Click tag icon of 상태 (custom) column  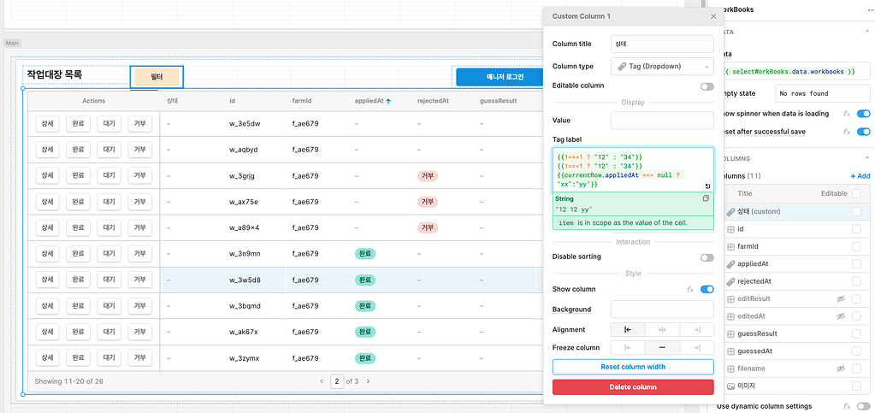[730, 211]
